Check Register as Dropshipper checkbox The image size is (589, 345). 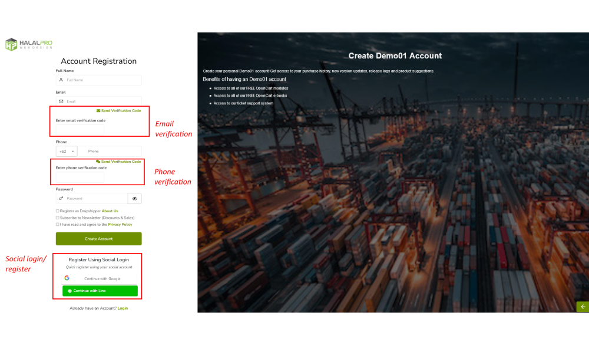point(58,211)
